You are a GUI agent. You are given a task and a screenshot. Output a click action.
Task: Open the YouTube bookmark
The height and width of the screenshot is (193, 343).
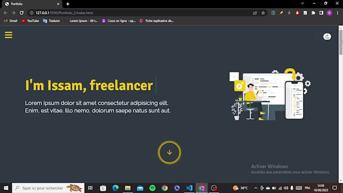[x=30, y=21]
